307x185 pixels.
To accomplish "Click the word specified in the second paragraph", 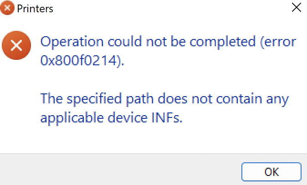I will point(94,99).
